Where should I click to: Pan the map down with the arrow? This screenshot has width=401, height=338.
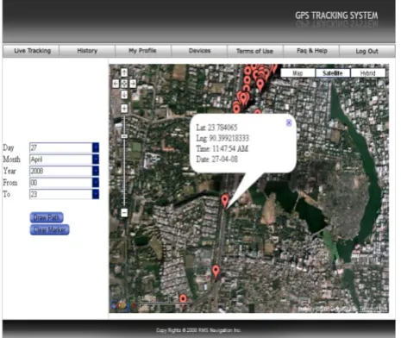tap(124, 94)
